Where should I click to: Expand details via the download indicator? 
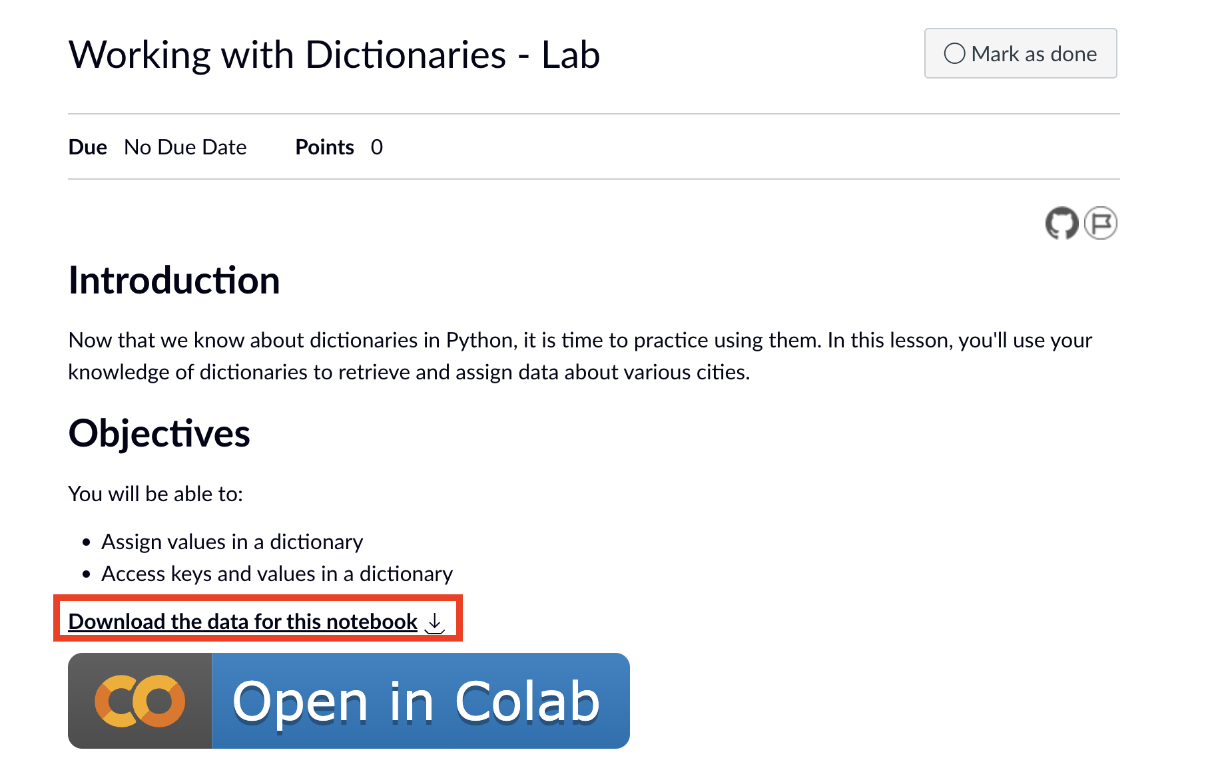[x=434, y=623]
